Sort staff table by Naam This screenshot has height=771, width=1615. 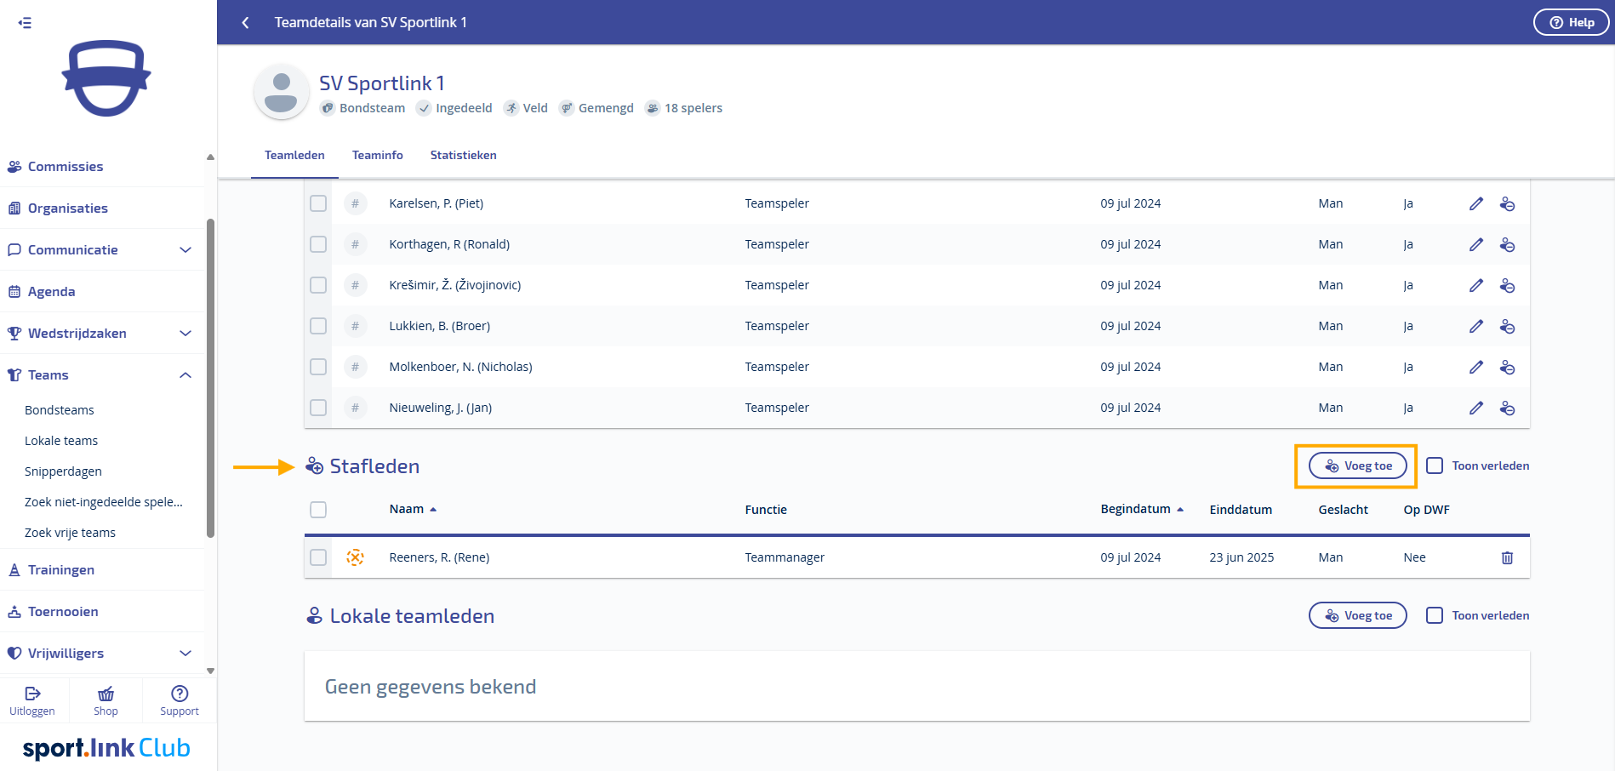point(413,509)
